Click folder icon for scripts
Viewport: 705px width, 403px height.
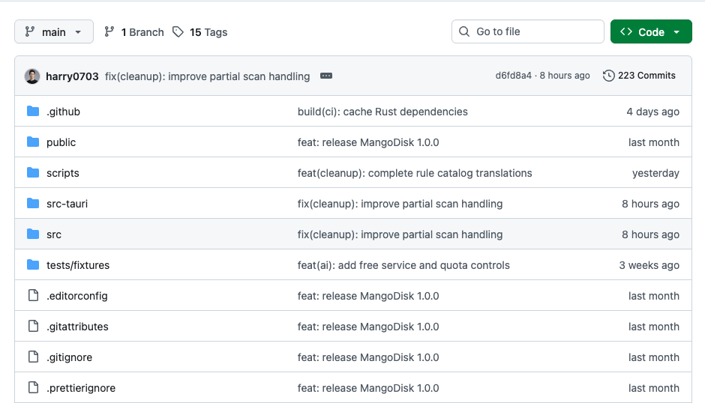tap(33, 172)
